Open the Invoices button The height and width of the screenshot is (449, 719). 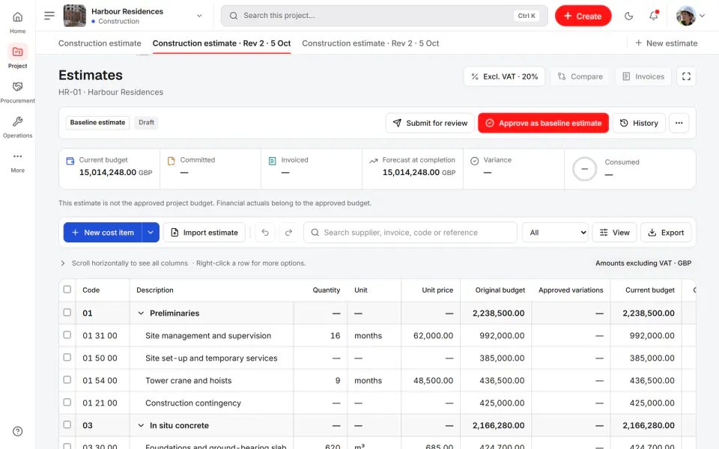tap(643, 76)
